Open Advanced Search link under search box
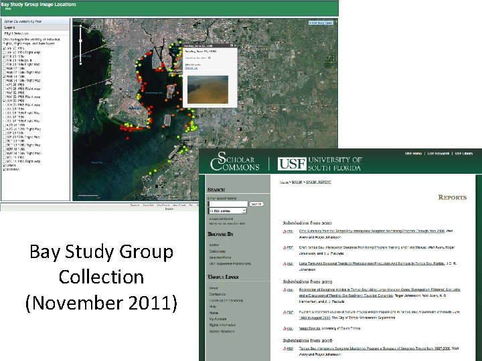The height and width of the screenshot is (361, 482). tap(221, 219)
